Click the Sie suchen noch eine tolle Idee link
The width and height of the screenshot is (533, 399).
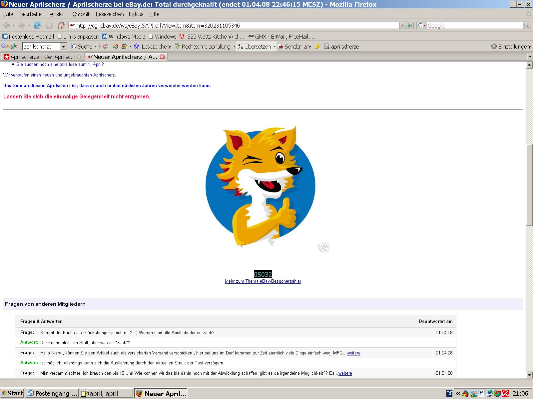[60, 65]
